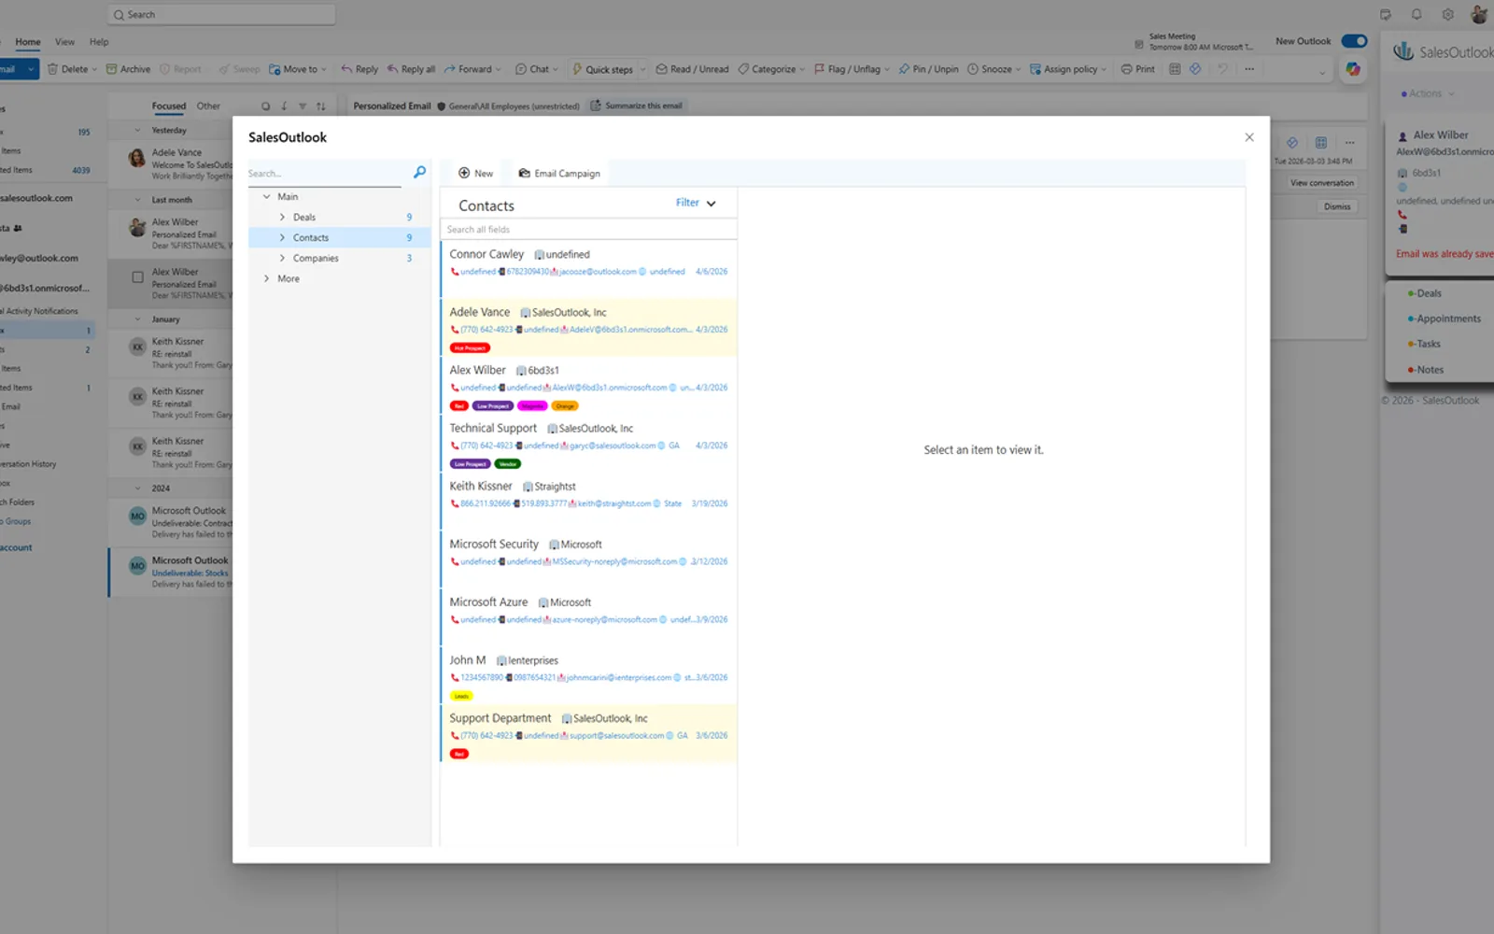Click Summarize this email
The height and width of the screenshot is (934, 1494).
coord(636,106)
